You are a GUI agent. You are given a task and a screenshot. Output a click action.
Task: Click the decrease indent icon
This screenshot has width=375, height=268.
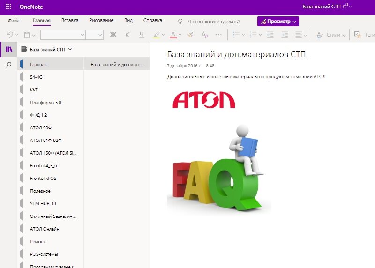pos(270,35)
